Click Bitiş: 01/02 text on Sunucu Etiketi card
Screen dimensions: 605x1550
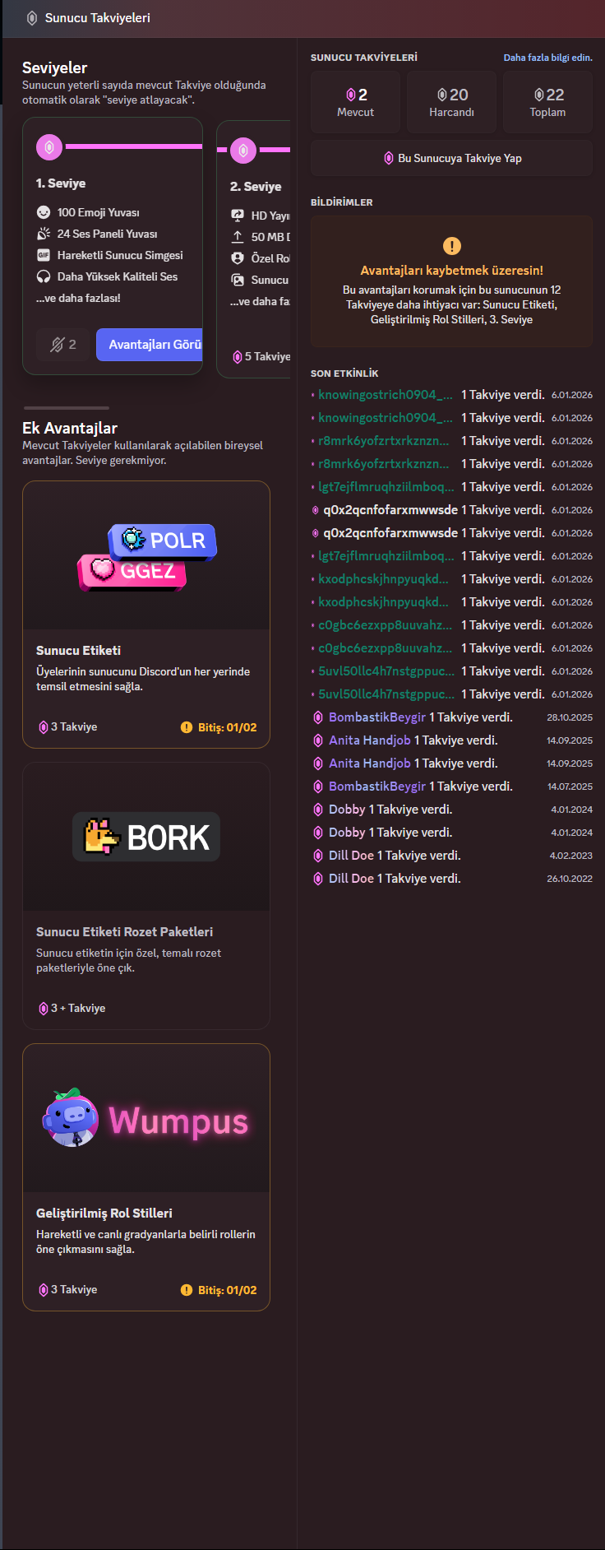[227, 727]
